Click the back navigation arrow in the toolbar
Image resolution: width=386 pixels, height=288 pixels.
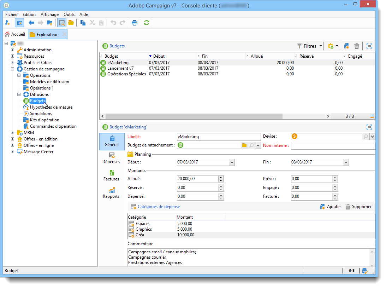31,23
